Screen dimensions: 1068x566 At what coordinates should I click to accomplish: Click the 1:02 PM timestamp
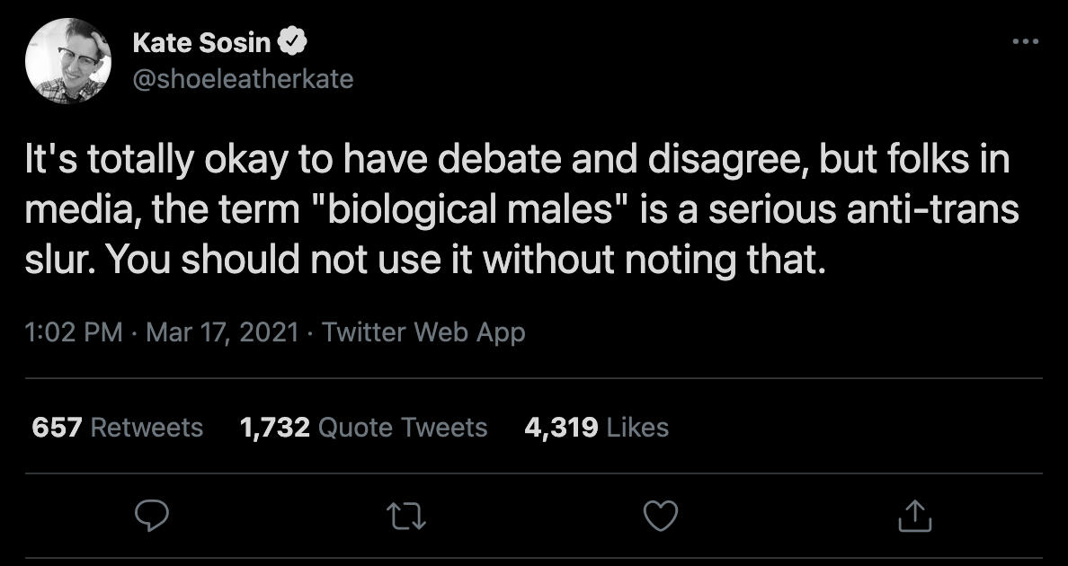click(74, 332)
